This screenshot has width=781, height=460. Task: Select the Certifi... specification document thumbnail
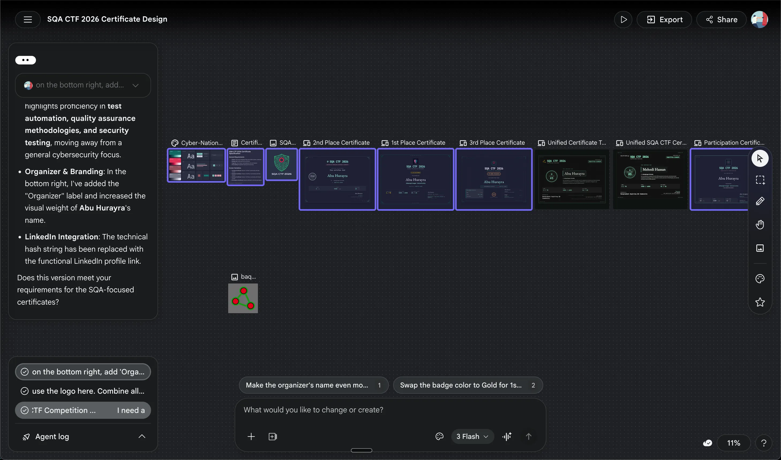pos(246,167)
